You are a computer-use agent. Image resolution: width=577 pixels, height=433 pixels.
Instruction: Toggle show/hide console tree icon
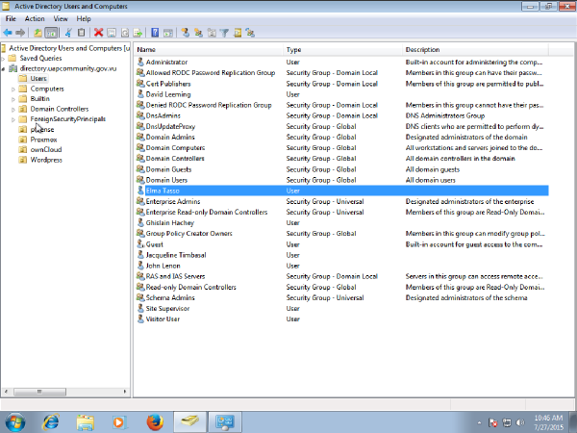[x=51, y=33]
